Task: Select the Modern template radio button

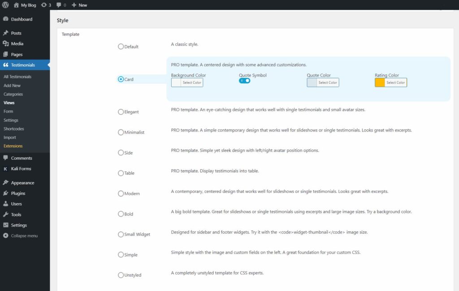Action: [121, 193]
